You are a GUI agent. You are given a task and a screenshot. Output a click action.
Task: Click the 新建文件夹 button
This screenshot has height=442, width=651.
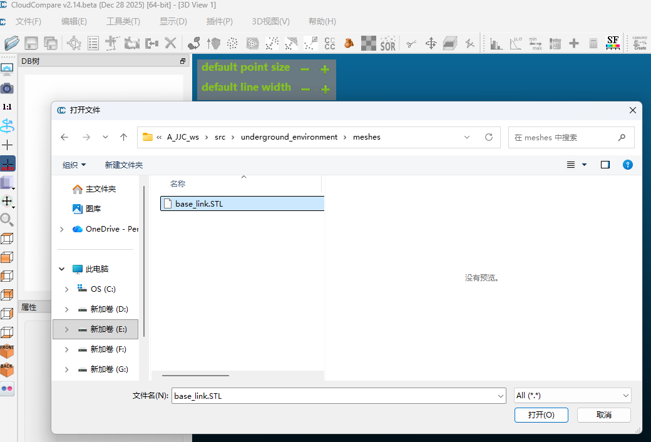124,165
